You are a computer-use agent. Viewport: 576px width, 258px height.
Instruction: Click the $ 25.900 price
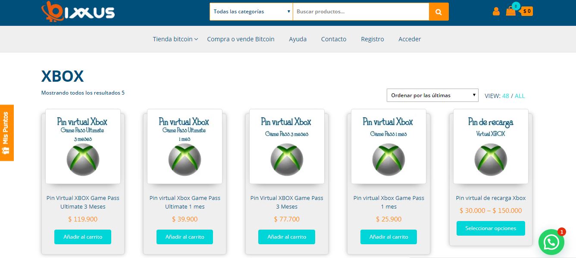tap(388, 219)
